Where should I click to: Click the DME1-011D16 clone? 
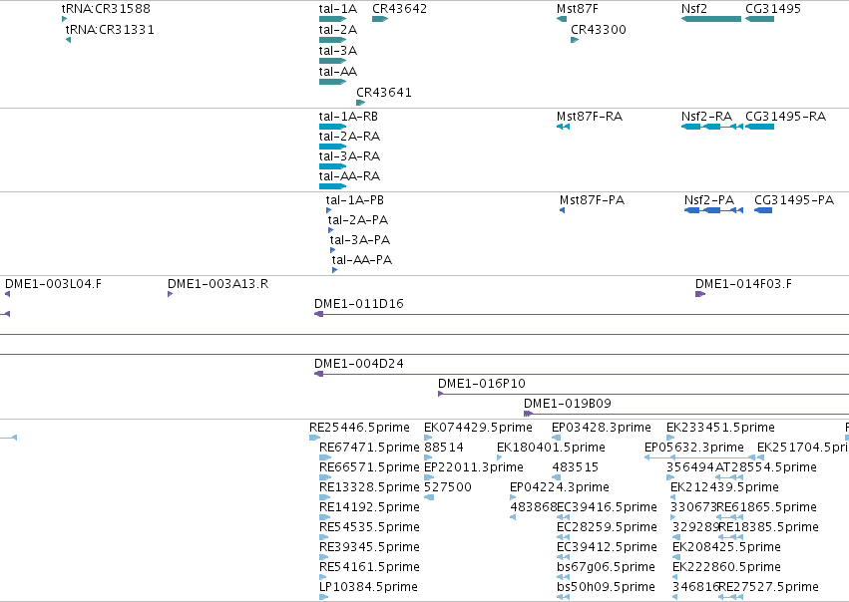[582, 314]
